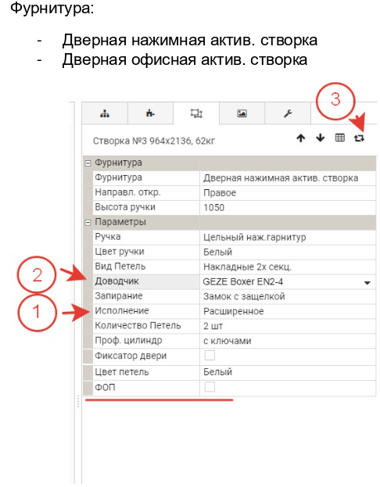
Task: Click the Створка №3 964x2136 header text
Action: pyautogui.click(x=154, y=141)
